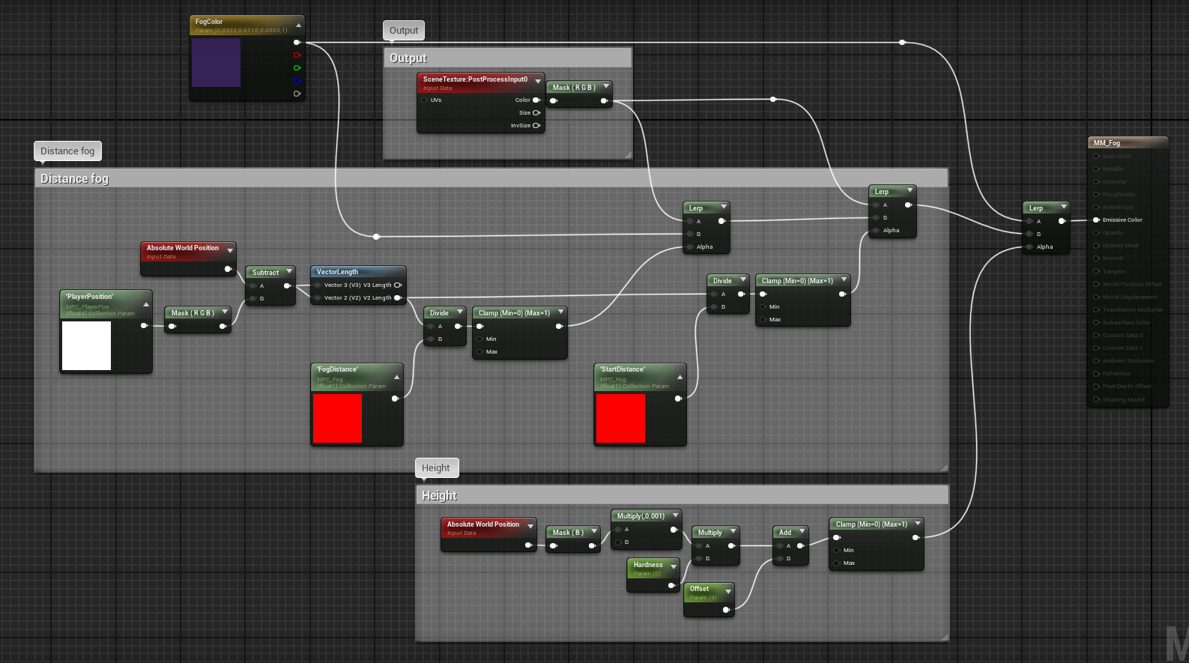Click the V3 Length output pin on VectorLength
Screen dimensions: 1189x663
point(398,285)
